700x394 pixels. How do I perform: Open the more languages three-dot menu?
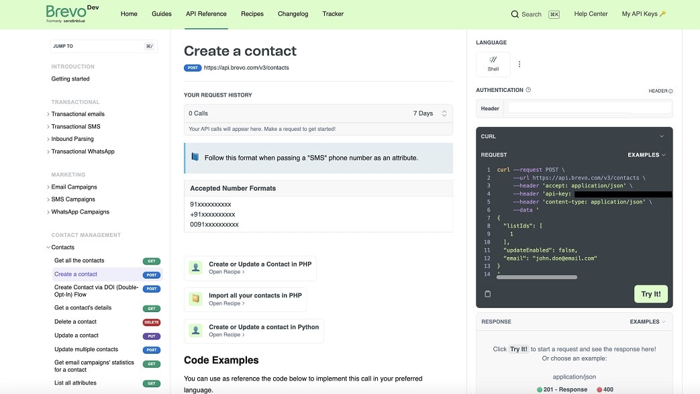[x=519, y=64]
